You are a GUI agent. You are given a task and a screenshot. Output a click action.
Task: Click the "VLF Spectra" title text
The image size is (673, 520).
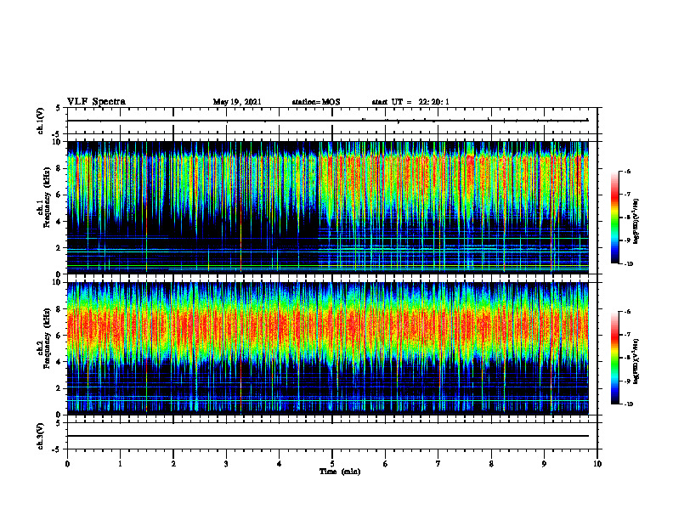96,102
